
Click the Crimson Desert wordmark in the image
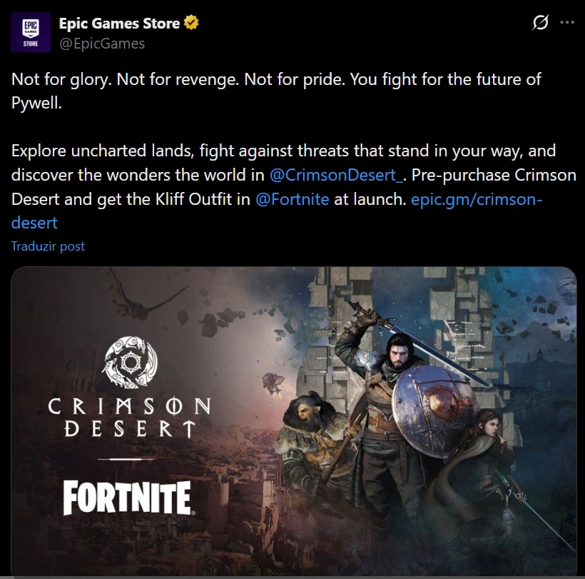click(129, 418)
